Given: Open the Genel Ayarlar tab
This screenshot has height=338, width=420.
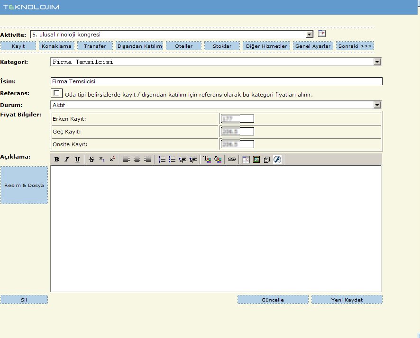Looking at the screenshot, I should [313, 46].
